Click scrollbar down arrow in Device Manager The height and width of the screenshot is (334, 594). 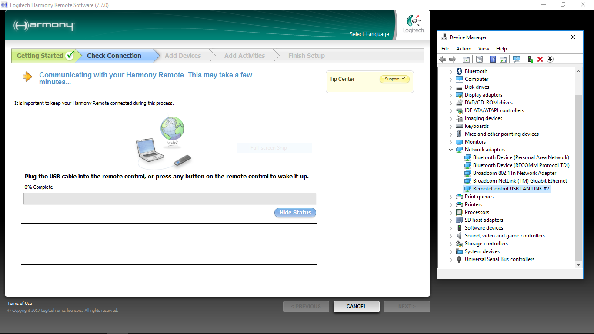578,264
